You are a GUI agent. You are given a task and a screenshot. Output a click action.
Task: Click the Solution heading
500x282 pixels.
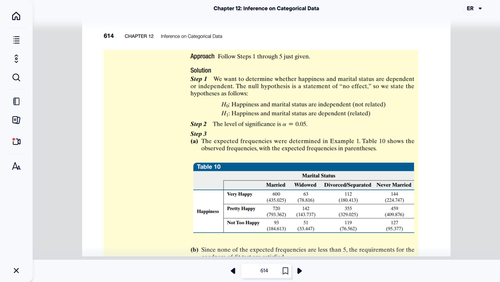[201, 70]
